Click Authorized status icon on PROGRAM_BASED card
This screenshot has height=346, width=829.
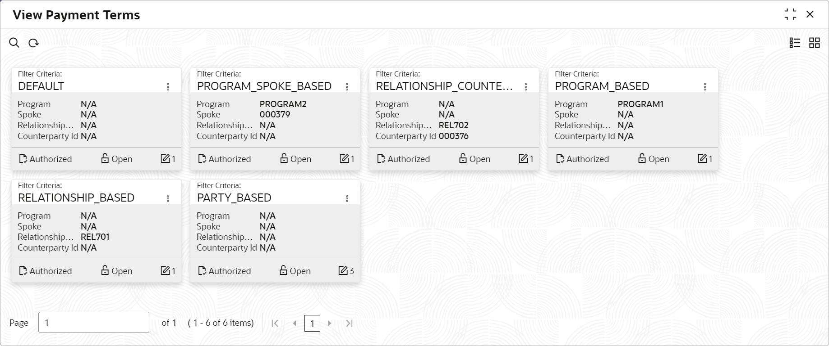[x=560, y=159]
